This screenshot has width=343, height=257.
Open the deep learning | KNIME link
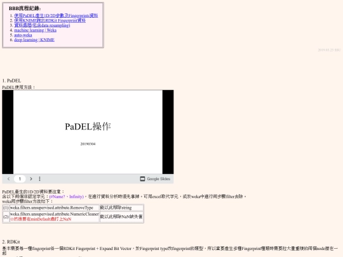tap(34, 40)
